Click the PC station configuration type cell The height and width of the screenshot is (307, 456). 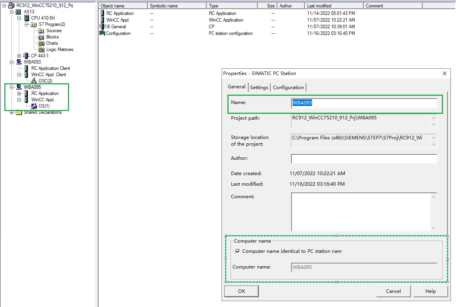point(231,33)
